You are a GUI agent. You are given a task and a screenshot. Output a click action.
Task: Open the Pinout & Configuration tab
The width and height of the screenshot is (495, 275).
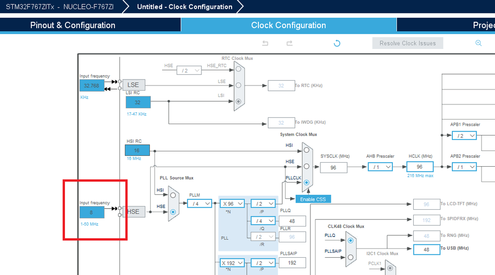pyautogui.click(x=90, y=25)
